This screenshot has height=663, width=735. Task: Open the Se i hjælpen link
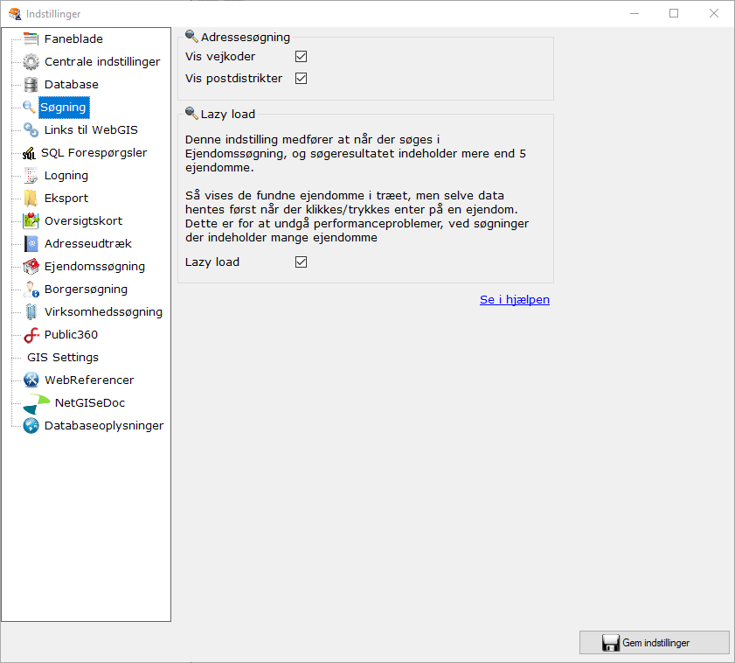tap(514, 299)
